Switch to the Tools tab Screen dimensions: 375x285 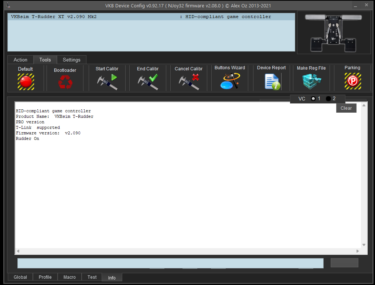click(x=45, y=60)
